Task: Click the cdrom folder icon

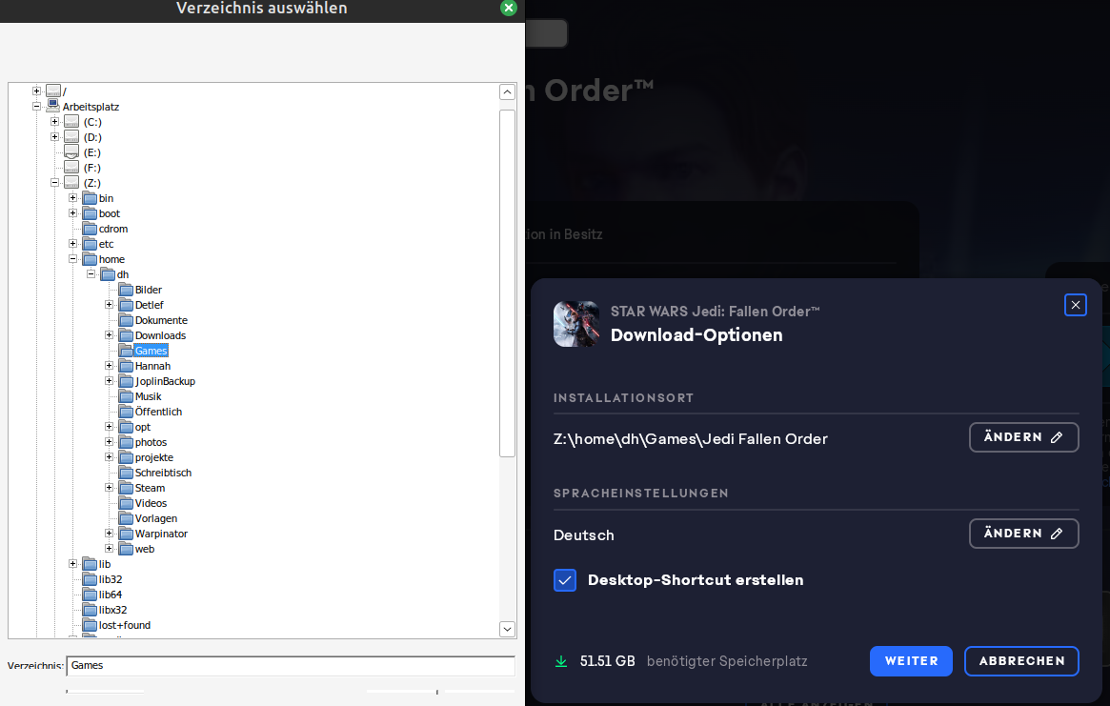Action: pyautogui.click(x=90, y=229)
